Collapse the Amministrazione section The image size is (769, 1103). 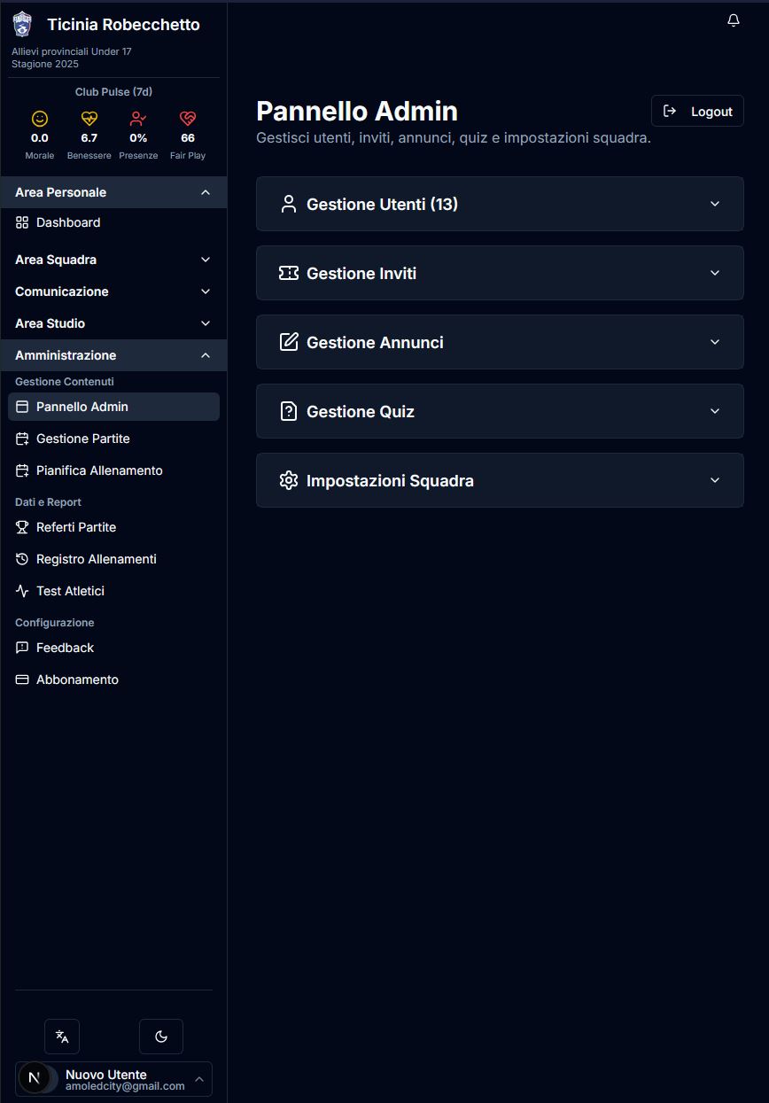(x=113, y=354)
